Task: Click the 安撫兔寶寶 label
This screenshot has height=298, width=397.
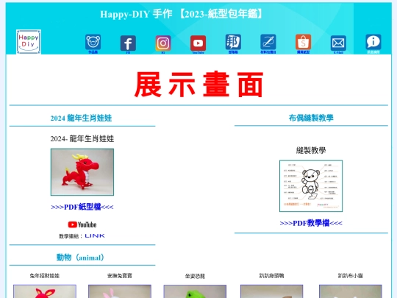Action: 120,276
